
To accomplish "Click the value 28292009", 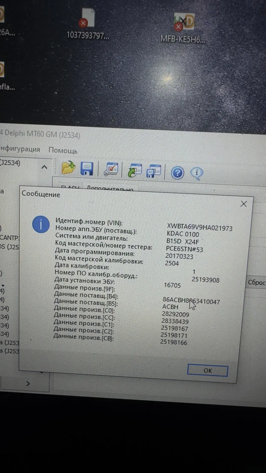I will click(x=175, y=314).
